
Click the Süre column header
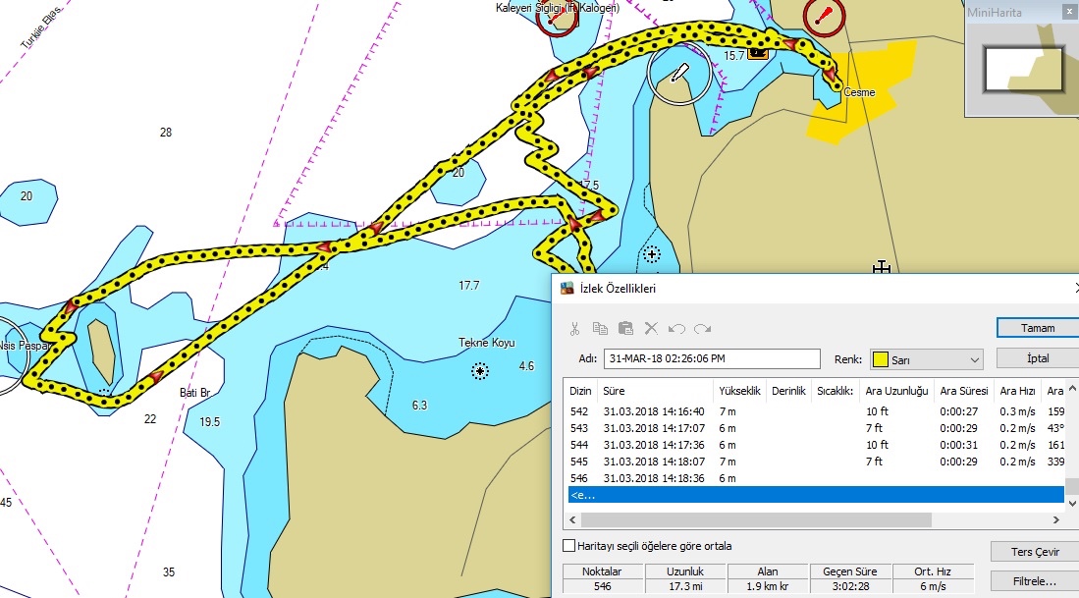(656, 391)
